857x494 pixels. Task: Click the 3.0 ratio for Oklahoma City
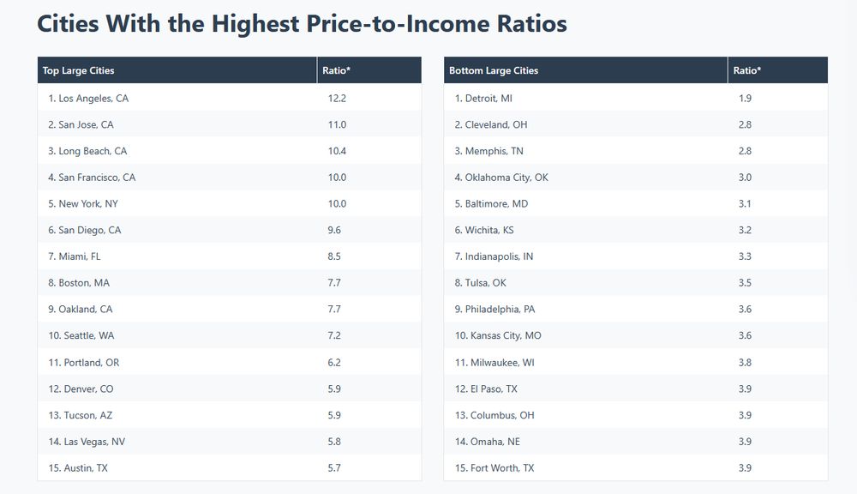click(x=745, y=178)
